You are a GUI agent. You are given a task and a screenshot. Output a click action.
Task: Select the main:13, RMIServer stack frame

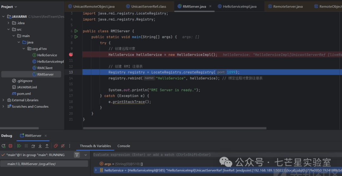click(x=44, y=164)
